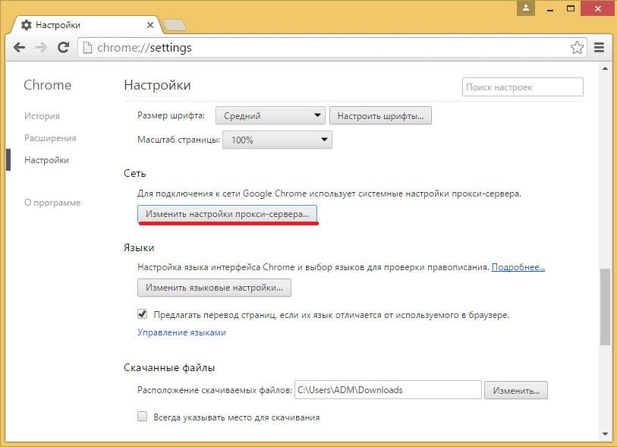Reload the page with the refresh icon
The image size is (617, 447).
[63, 48]
